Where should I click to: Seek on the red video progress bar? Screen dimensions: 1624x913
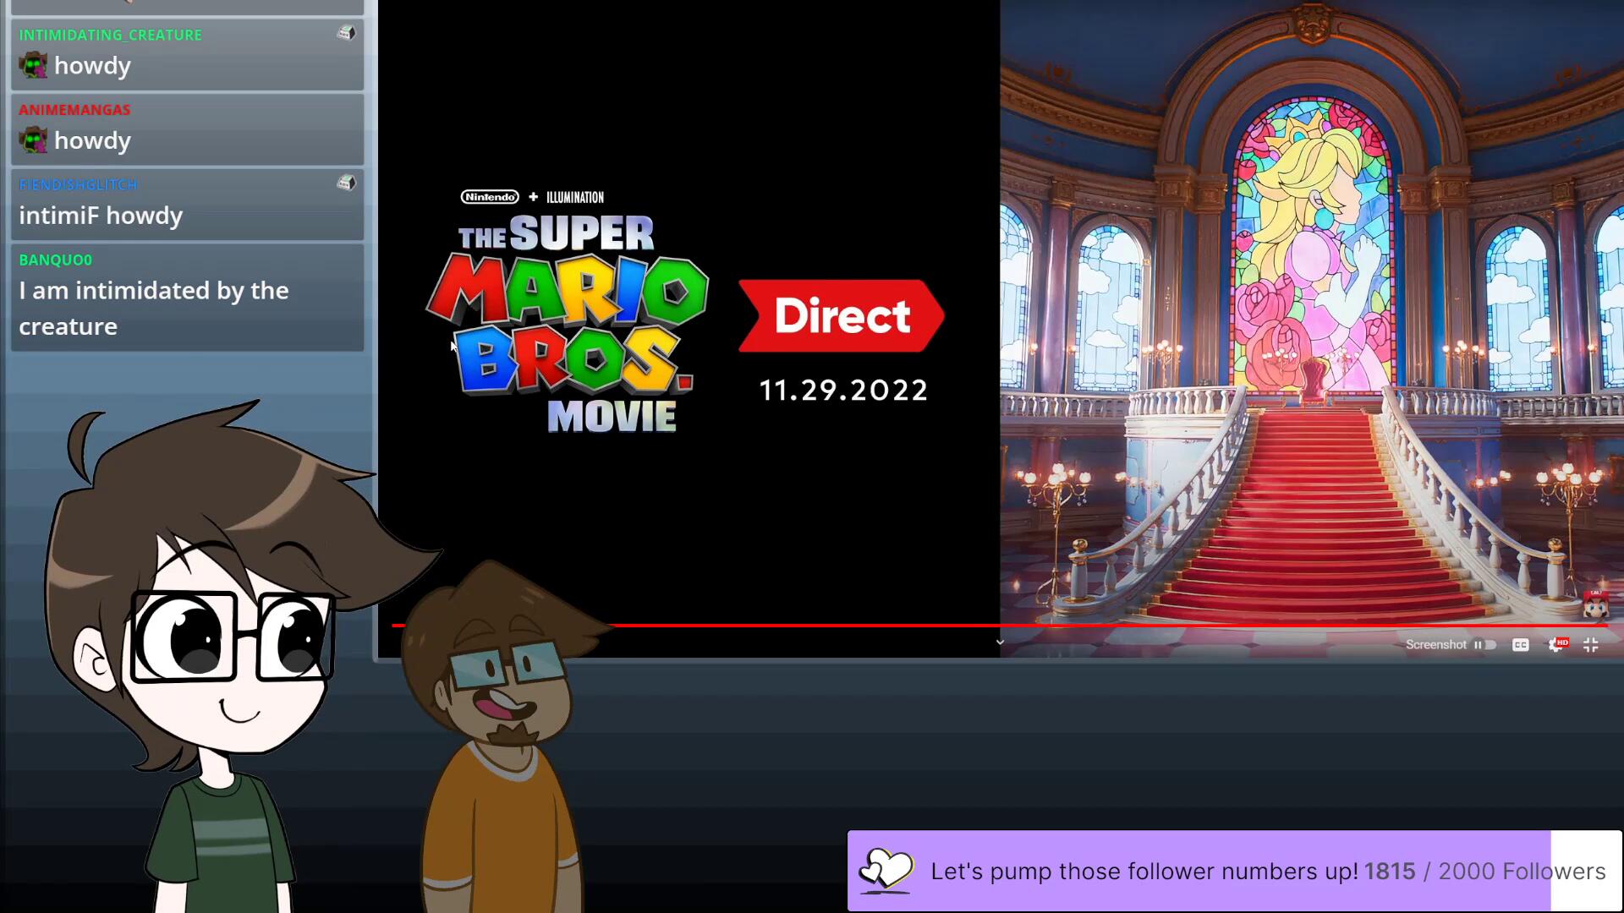pyautogui.click(x=846, y=626)
